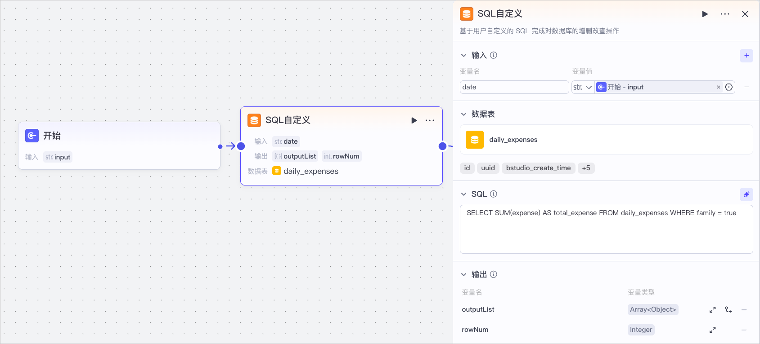The image size is (760, 344).
Task: Collapse the 输出 section
Action: point(464,275)
